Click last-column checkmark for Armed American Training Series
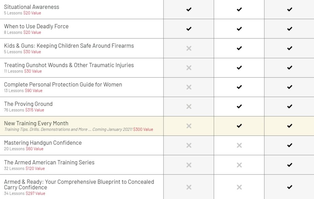Viewport: 314px width, 199px height. coord(289,165)
